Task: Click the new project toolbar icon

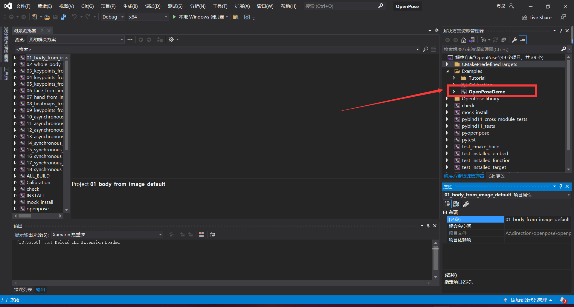Action: 35,17
